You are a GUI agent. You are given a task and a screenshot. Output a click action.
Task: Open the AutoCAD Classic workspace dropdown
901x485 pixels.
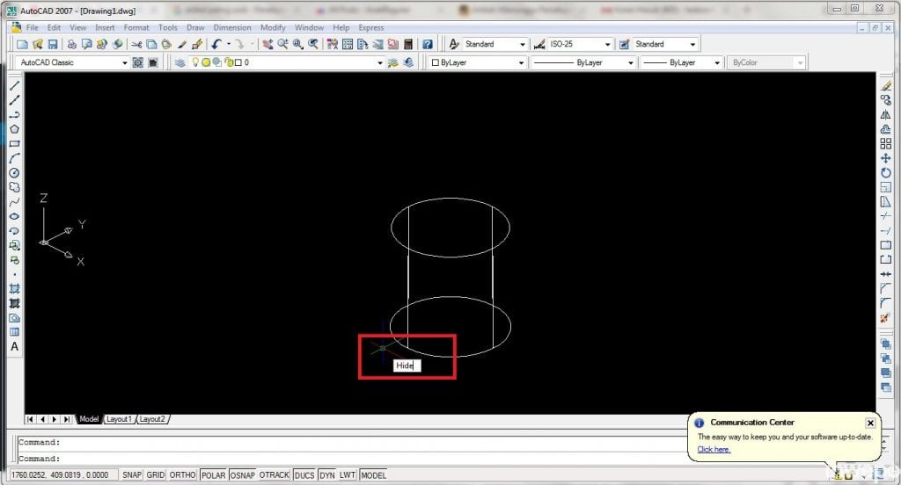124,62
